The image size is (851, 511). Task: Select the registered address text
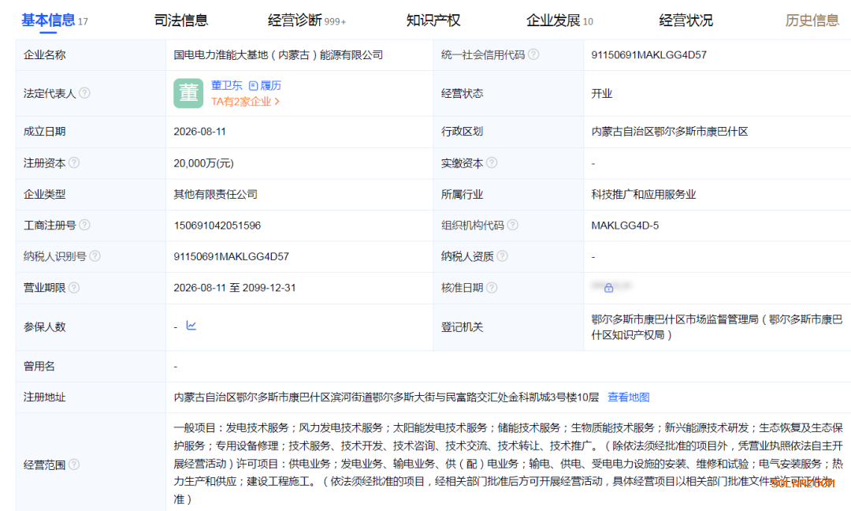coord(386,397)
